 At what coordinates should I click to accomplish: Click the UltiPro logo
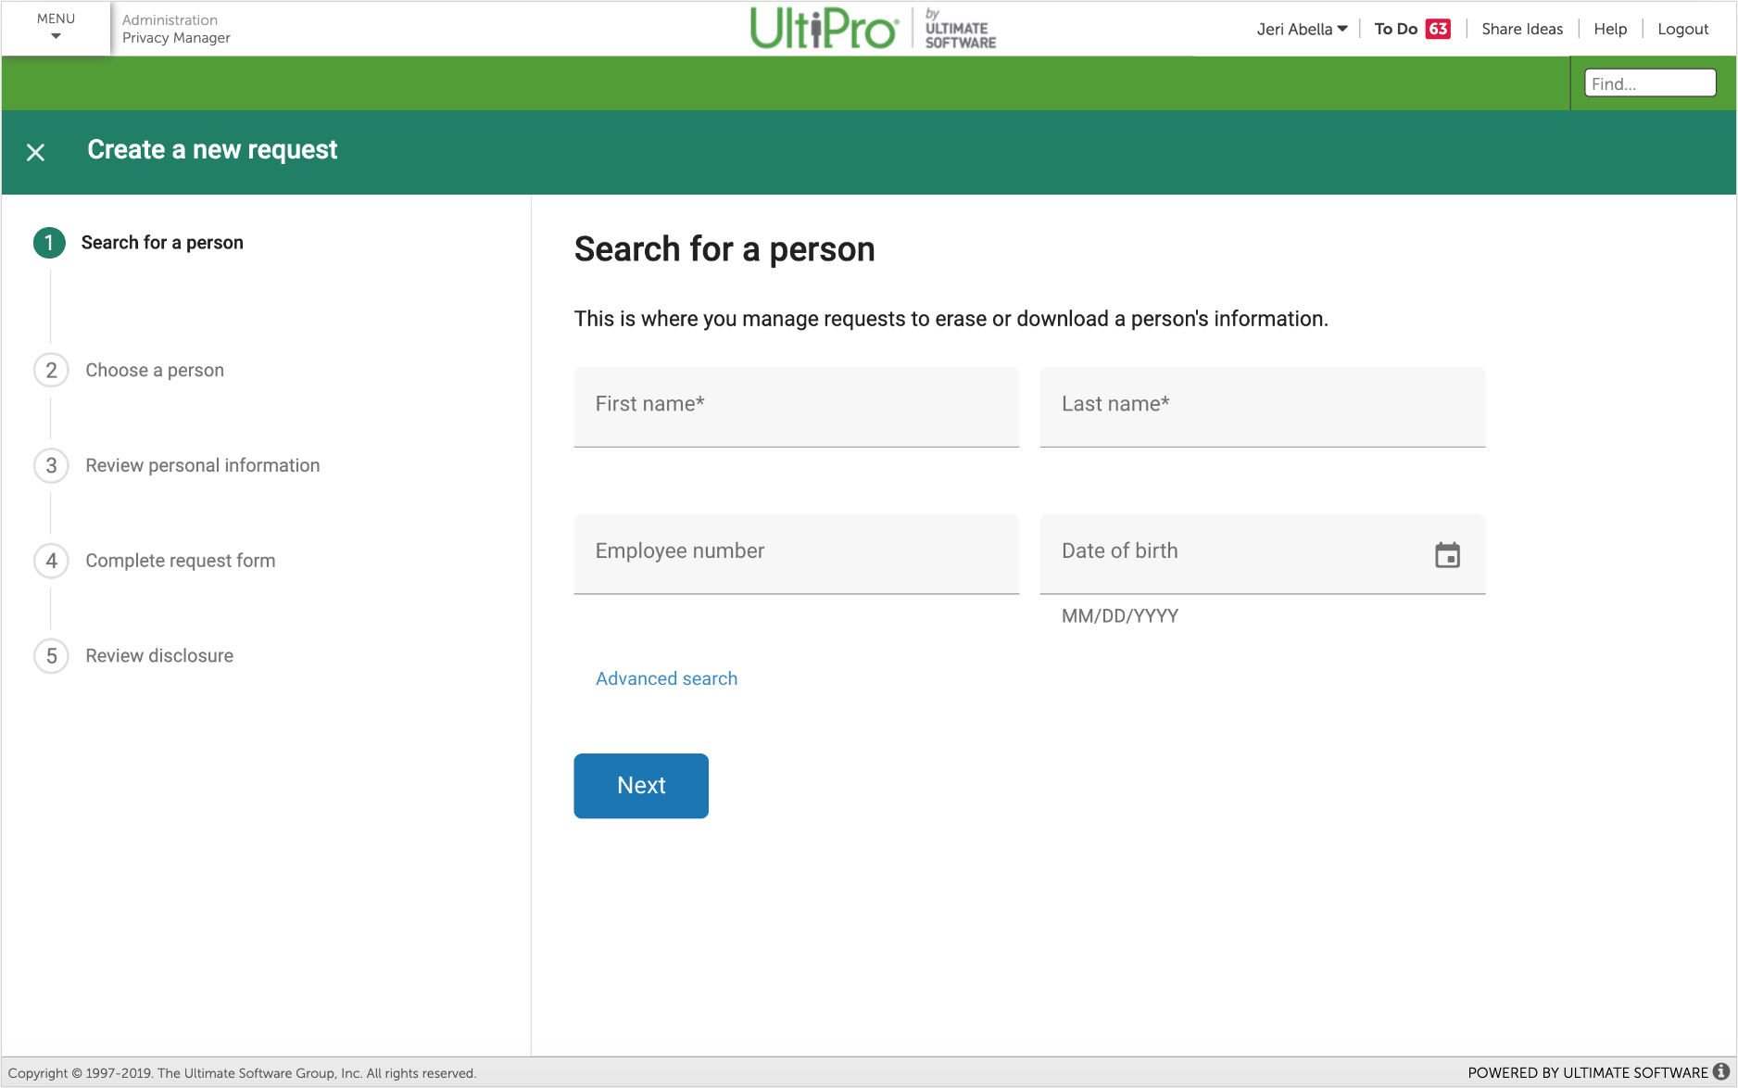(x=823, y=28)
